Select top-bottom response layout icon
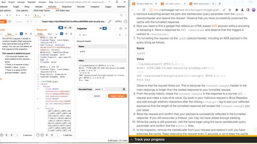The height and width of the screenshot is (144, 257). coord(65,28)
